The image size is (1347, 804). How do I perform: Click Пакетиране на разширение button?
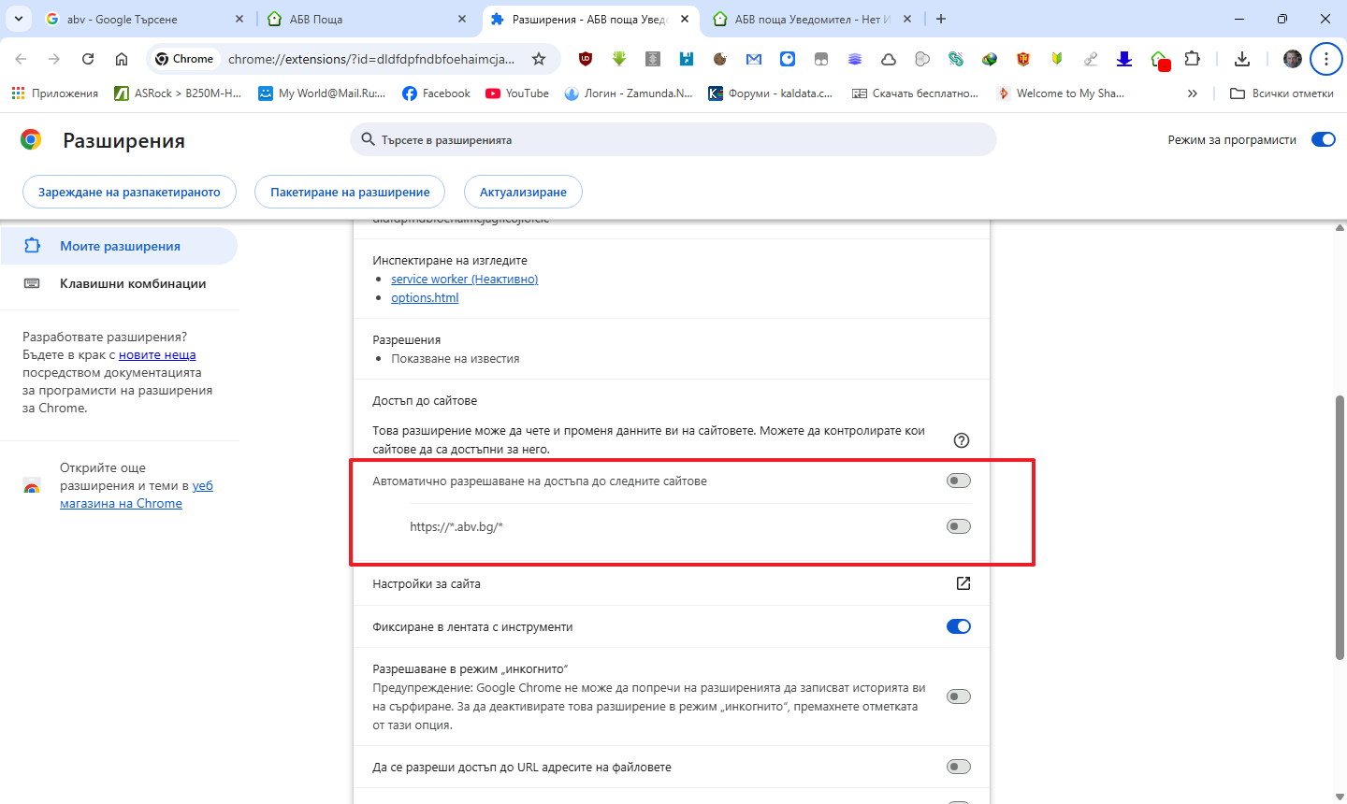tap(350, 192)
